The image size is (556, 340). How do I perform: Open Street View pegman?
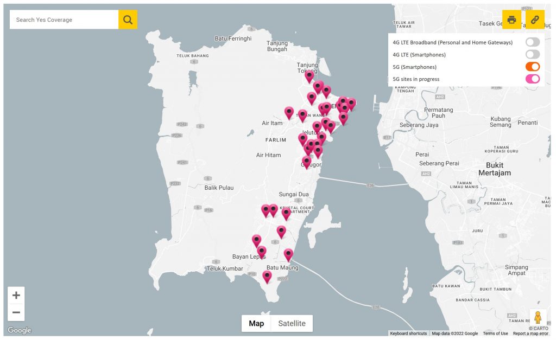[x=538, y=317]
